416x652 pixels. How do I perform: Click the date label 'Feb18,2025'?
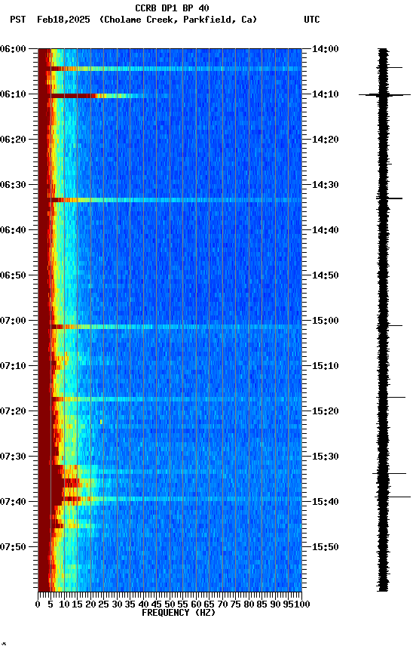point(63,20)
